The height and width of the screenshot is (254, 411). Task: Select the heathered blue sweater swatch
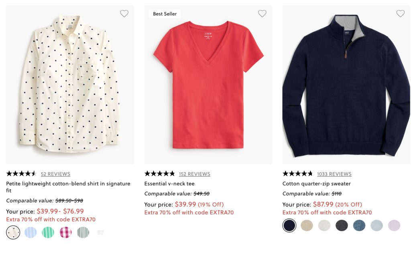point(359,225)
